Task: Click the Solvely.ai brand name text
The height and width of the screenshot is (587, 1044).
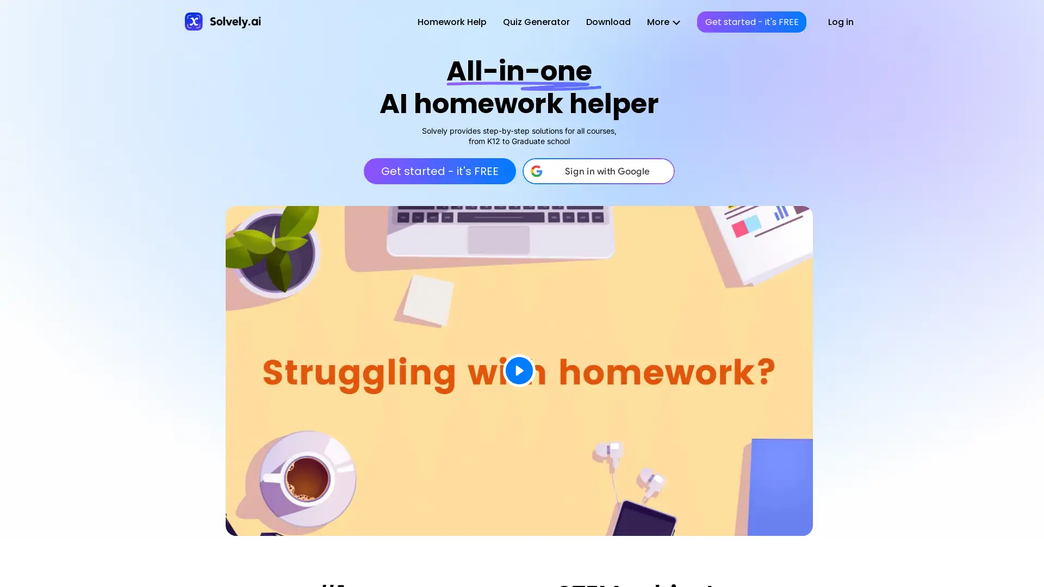Action: 235,22
